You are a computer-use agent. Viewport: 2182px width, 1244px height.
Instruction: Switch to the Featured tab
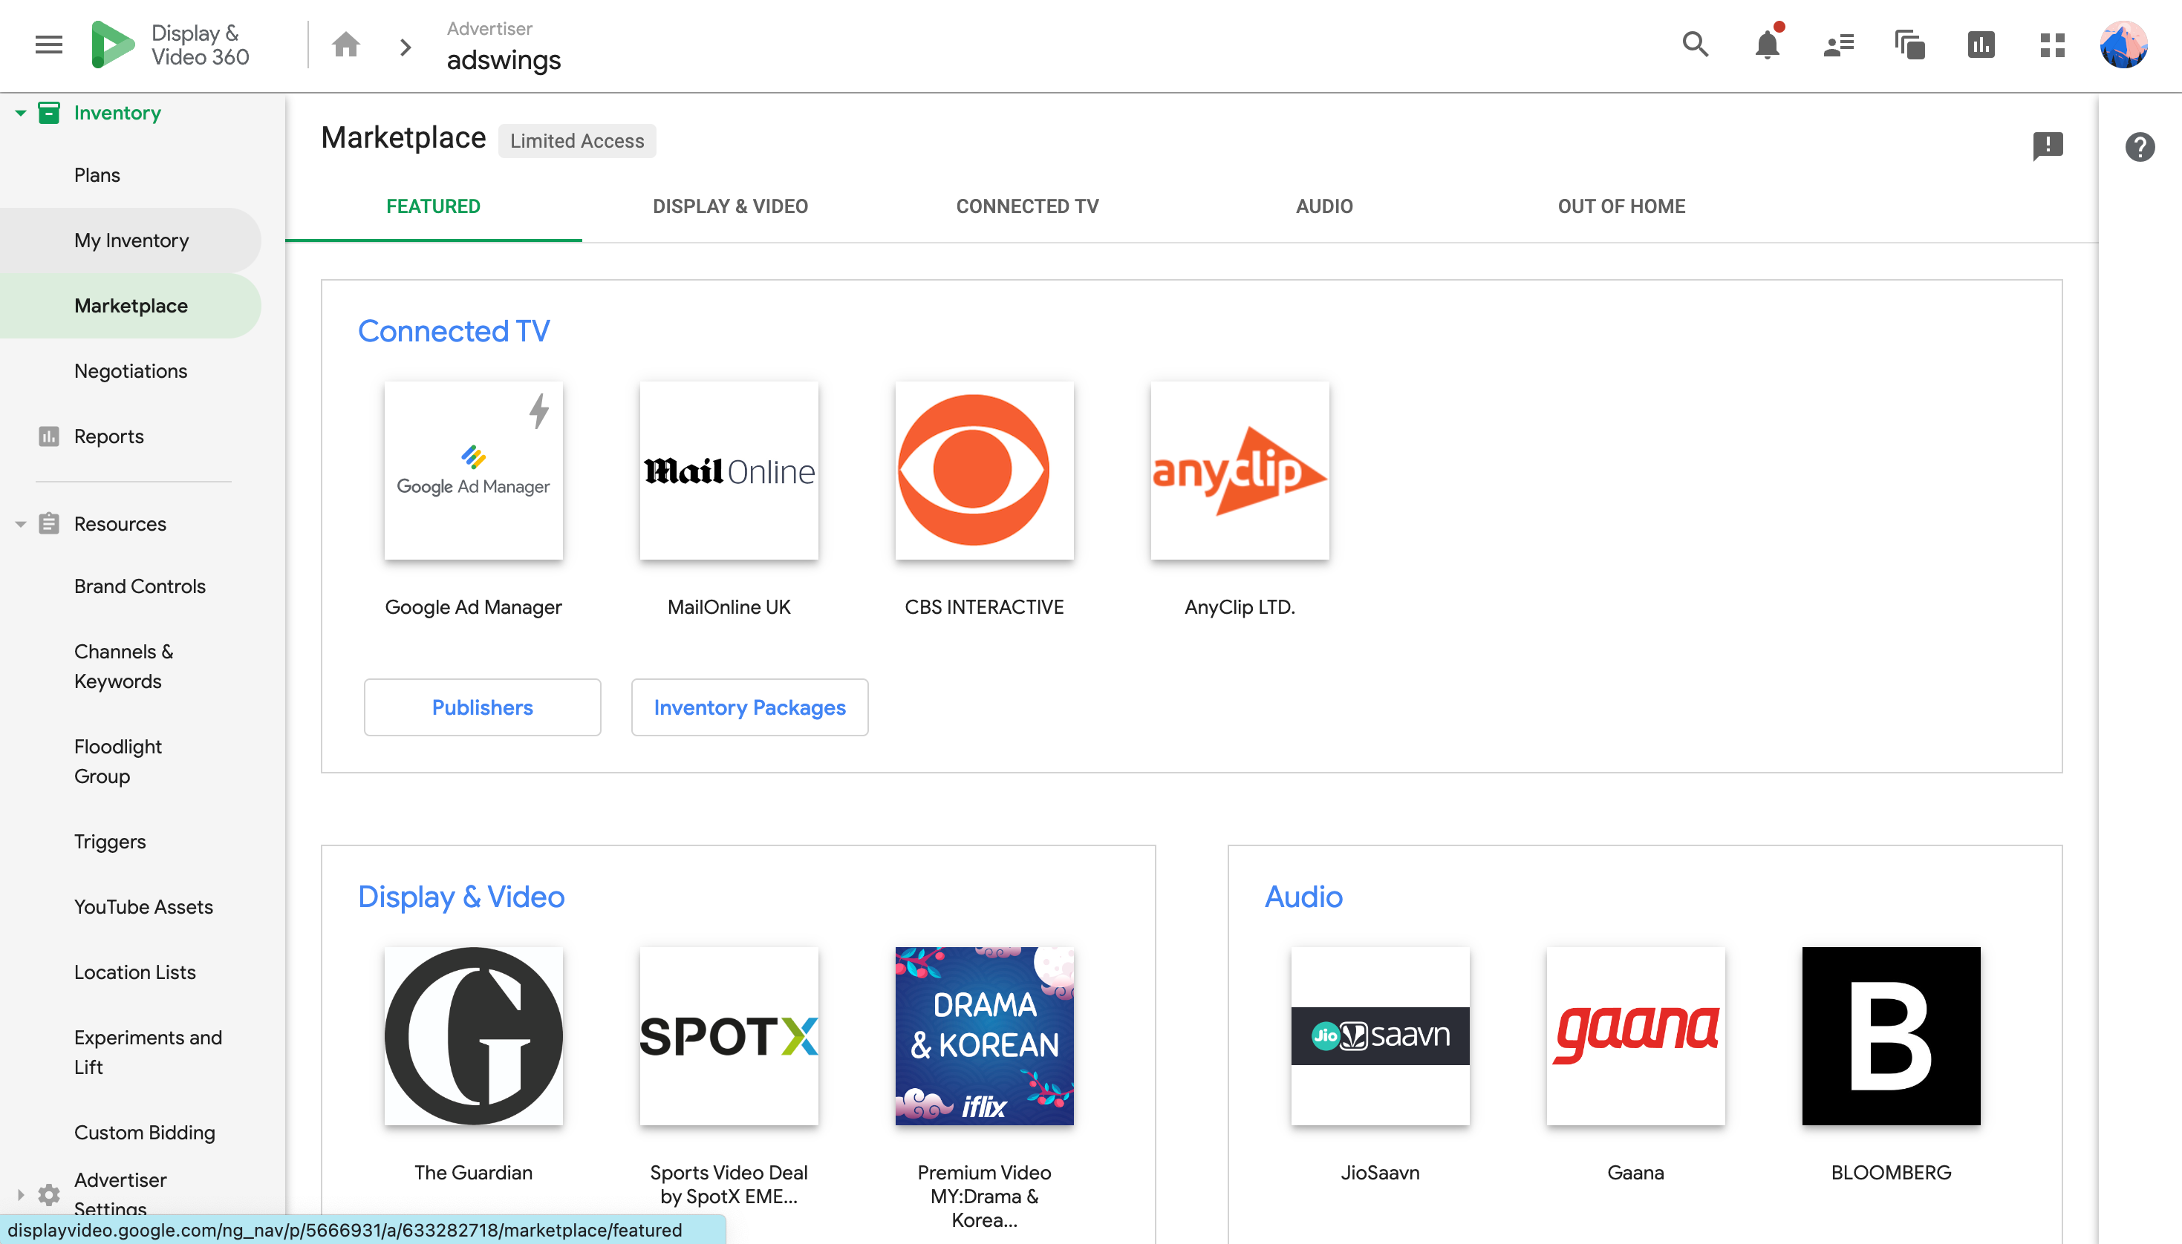[x=433, y=206]
